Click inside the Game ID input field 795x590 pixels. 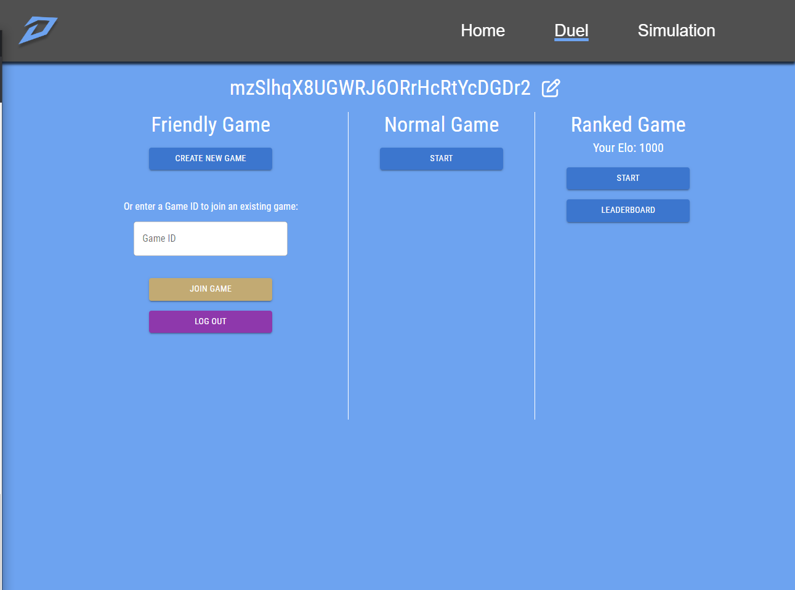210,238
